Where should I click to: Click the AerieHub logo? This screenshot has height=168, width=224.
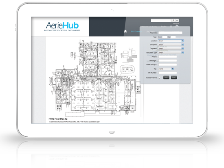62,27
